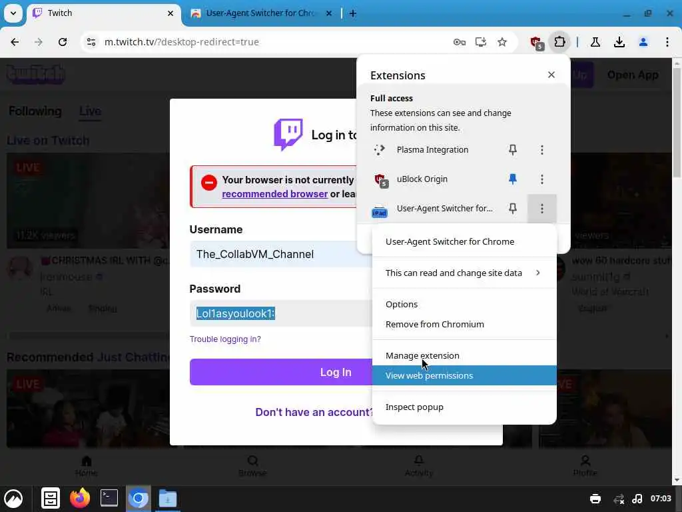Click the music note tray icon

click(x=637, y=499)
